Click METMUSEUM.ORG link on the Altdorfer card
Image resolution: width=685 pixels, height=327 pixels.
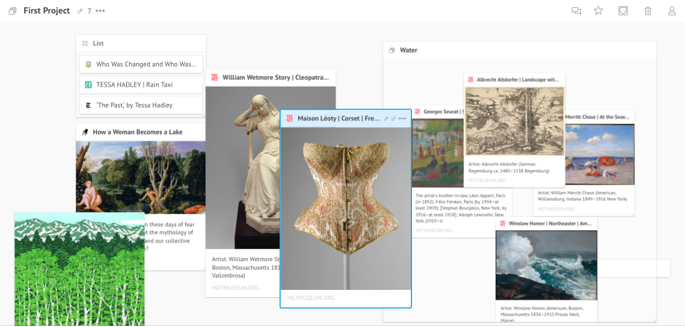coord(487,181)
